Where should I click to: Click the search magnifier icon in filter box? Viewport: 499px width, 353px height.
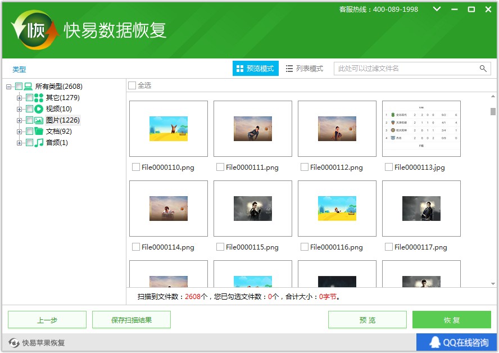coord(483,69)
